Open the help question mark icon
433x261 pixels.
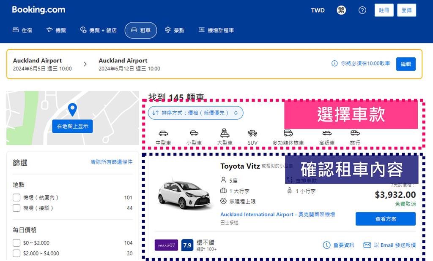point(362,10)
